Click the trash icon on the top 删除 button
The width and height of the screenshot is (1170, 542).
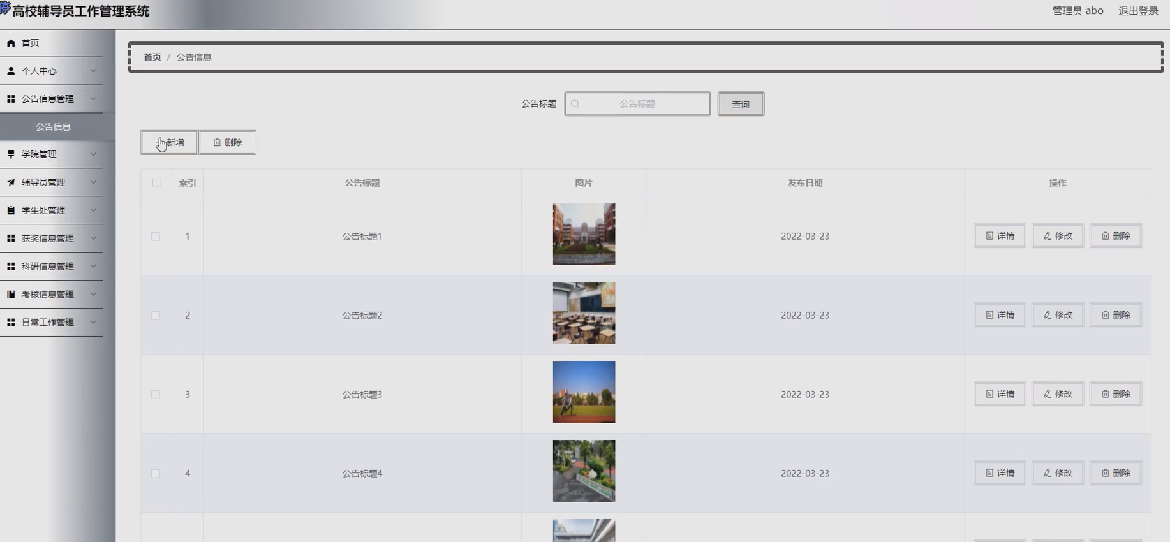[x=217, y=142]
